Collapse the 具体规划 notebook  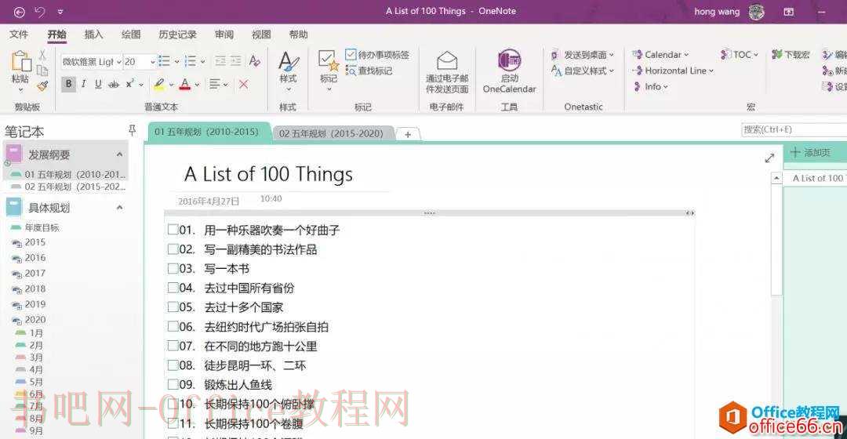tap(119, 208)
